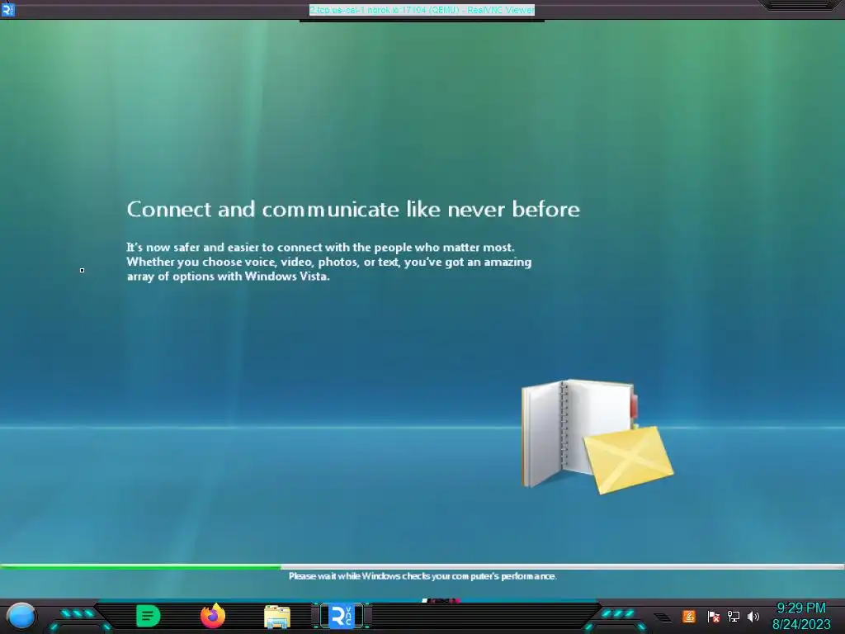845x634 pixels.
Task: Click the green performance check progress bar
Action: tap(422, 566)
